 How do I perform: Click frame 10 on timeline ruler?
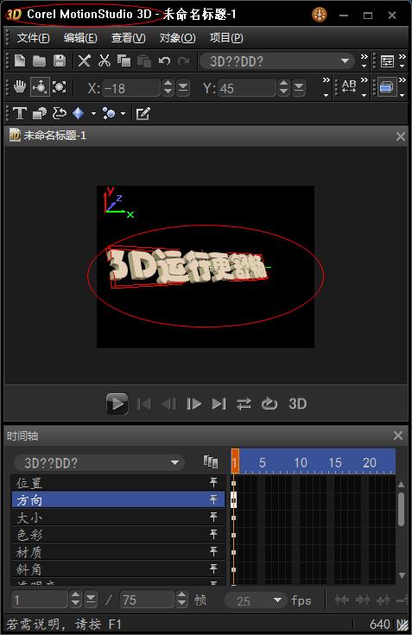[301, 462]
